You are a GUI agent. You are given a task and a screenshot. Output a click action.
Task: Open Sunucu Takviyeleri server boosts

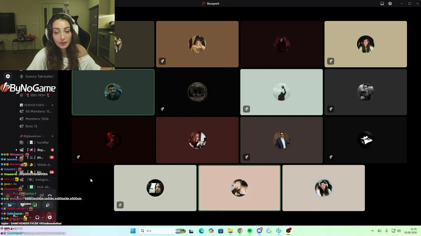pos(37,76)
